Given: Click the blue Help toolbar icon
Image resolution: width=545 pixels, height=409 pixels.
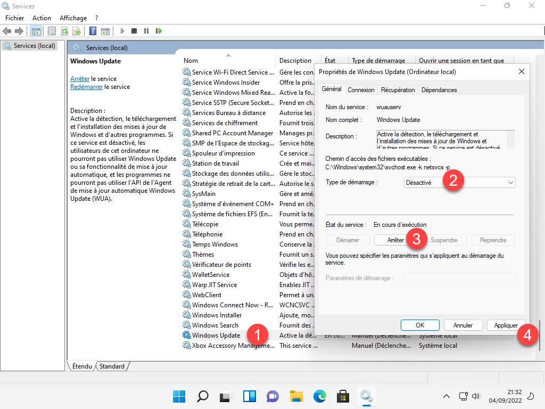Looking at the screenshot, I should [93, 31].
